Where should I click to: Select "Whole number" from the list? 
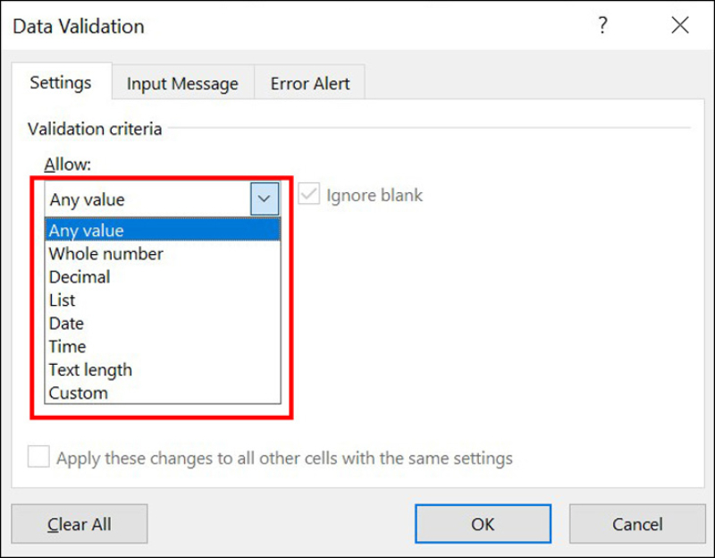coord(105,254)
